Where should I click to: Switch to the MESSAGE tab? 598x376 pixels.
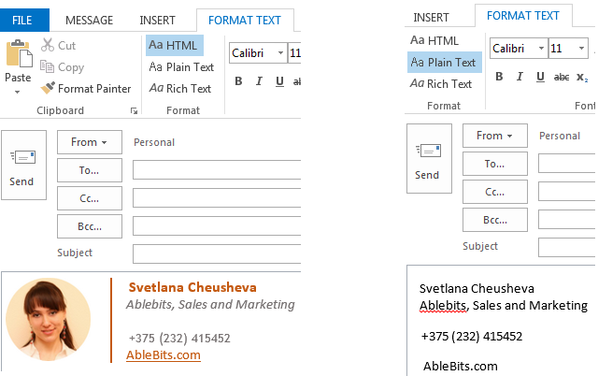90,20
